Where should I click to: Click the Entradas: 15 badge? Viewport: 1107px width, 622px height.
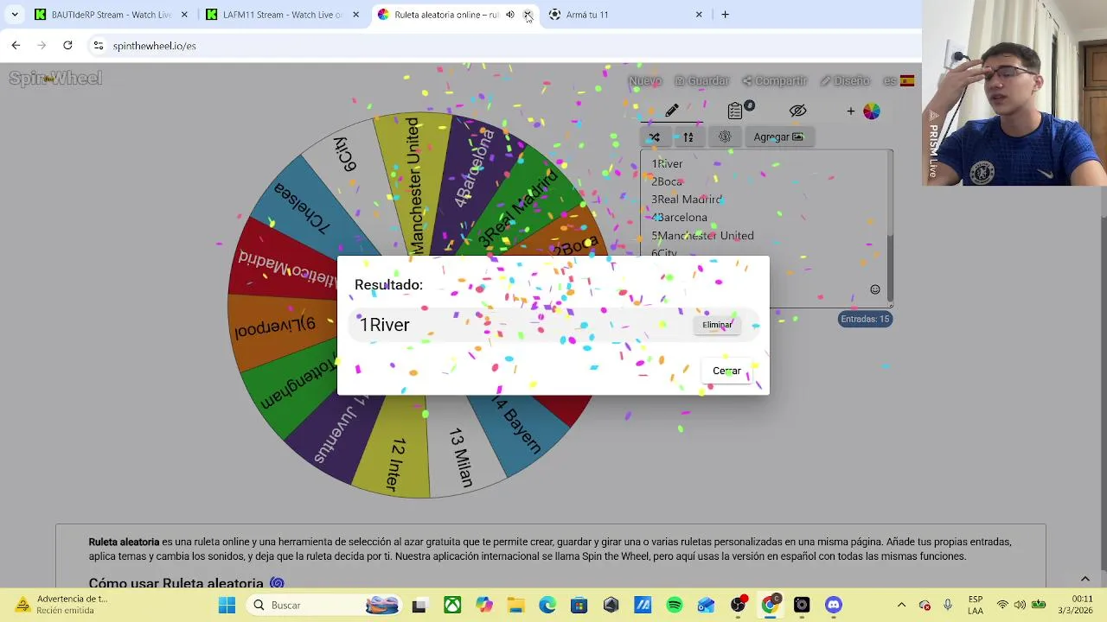point(865,319)
